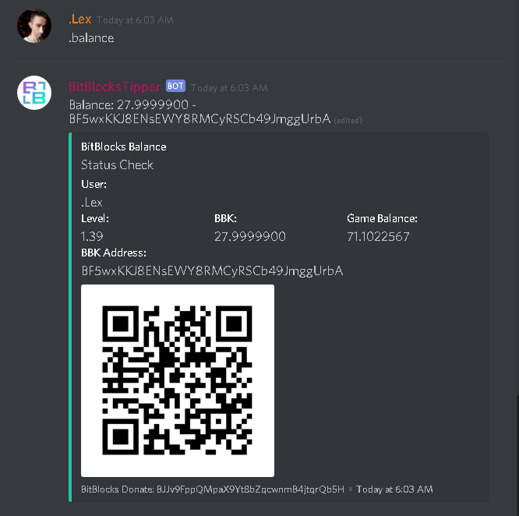
Task: Click the BitBlocks Balance embed title
Action: [x=124, y=147]
